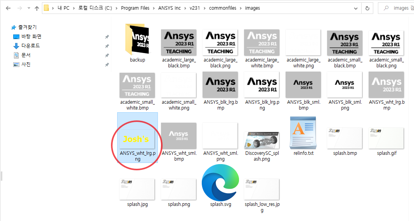Select academic_small_white.png file
The width and height of the screenshot is (414, 221).
pyautogui.click(x=179, y=85)
